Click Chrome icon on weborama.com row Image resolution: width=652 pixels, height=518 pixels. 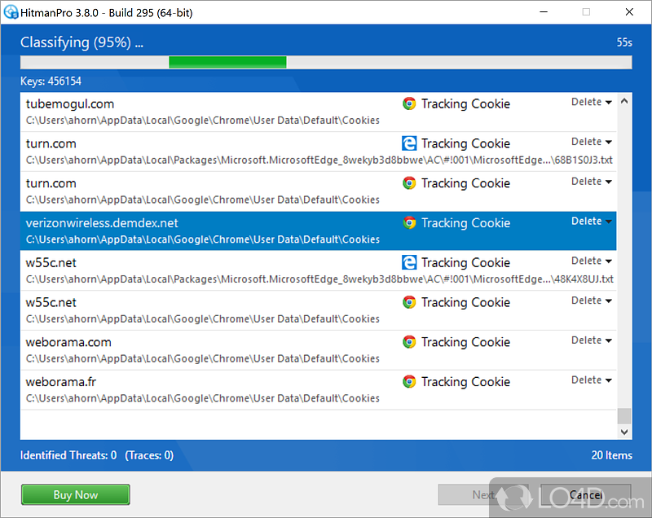pos(409,342)
